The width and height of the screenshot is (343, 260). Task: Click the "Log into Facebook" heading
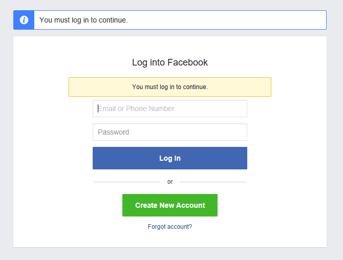point(170,62)
